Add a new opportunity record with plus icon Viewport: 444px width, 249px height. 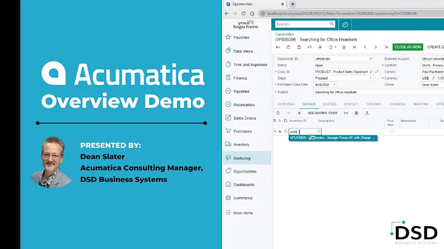click(x=320, y=47)
